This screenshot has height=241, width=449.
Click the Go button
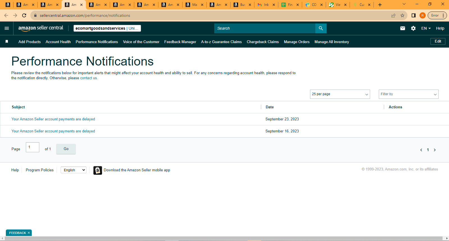click(66, 149)
